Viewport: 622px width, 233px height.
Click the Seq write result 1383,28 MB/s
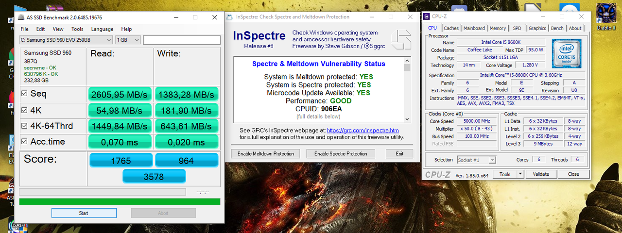coord(187,94)
